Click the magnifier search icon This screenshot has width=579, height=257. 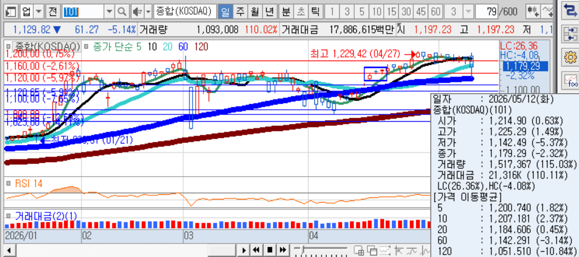pyautogui.click(x=122, y=12)
